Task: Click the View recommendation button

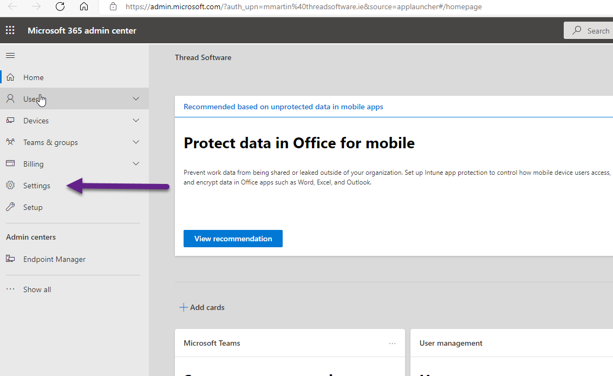Action: (233, 239)
